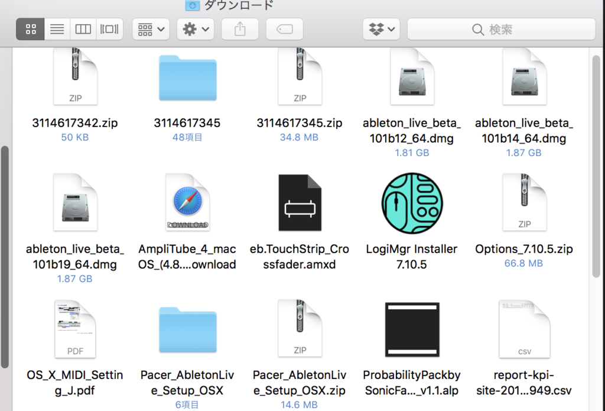Select ableton_live_beta_101b12_64.dmg disk image
Image resolution: width=605 pixels, height=411 pixels.
tap(412, 77)
